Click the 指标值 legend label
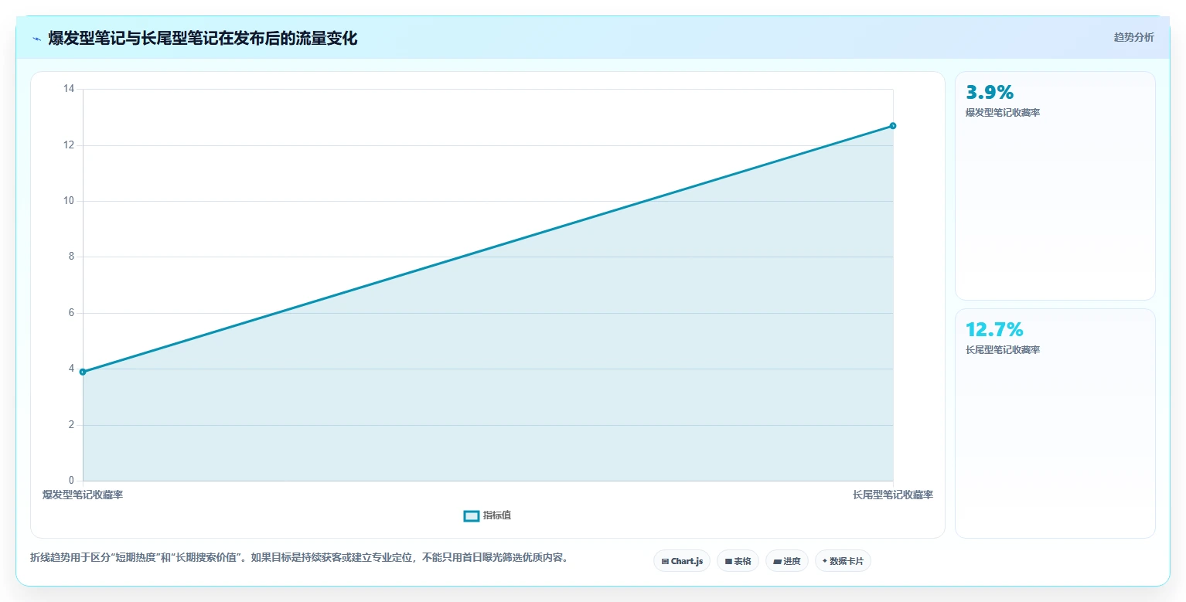Image resolution: width=1186 pixels, height=602 pixels. pos(497,516)
